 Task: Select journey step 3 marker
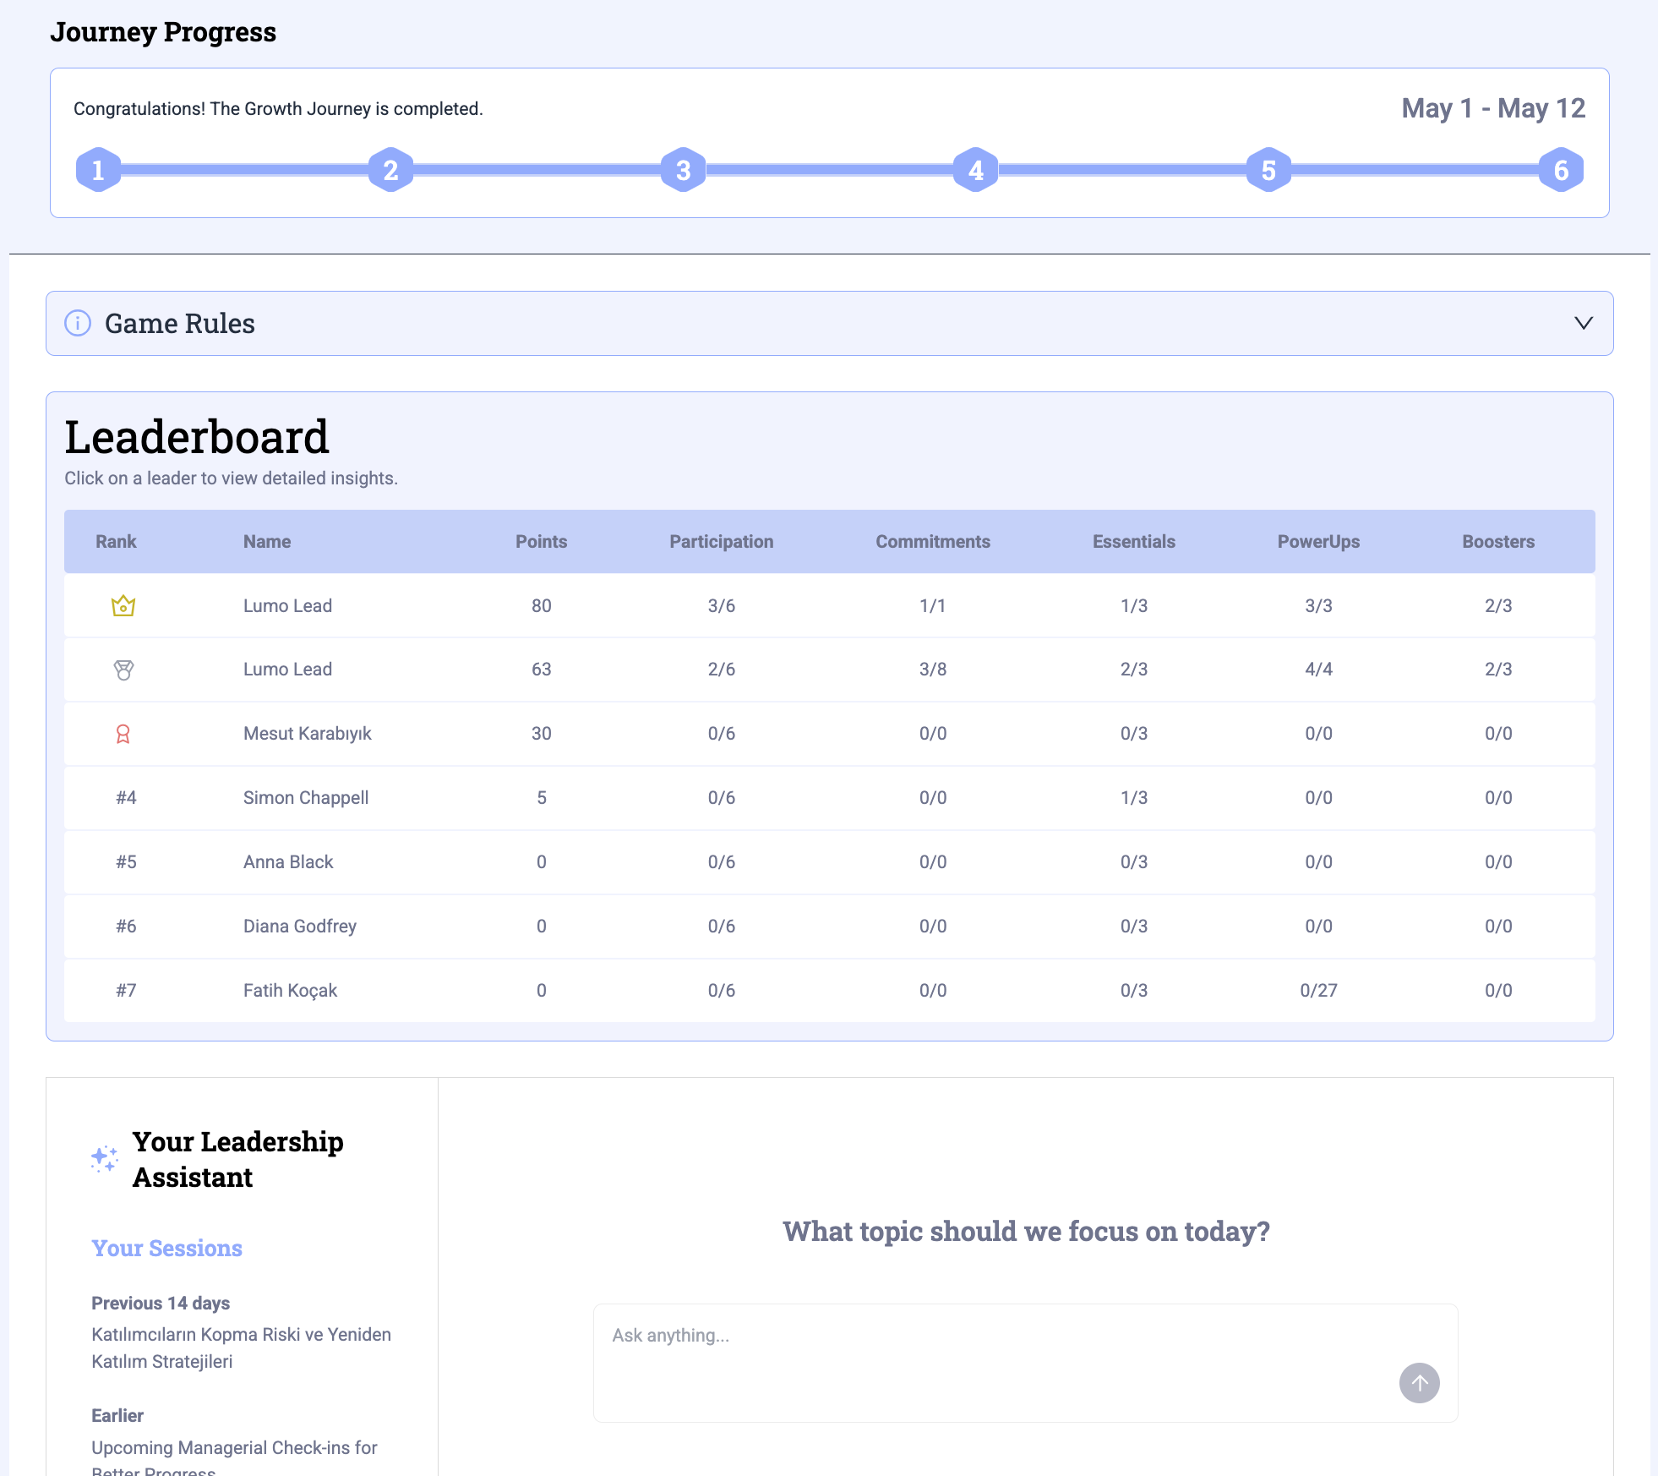pos(683,170)
